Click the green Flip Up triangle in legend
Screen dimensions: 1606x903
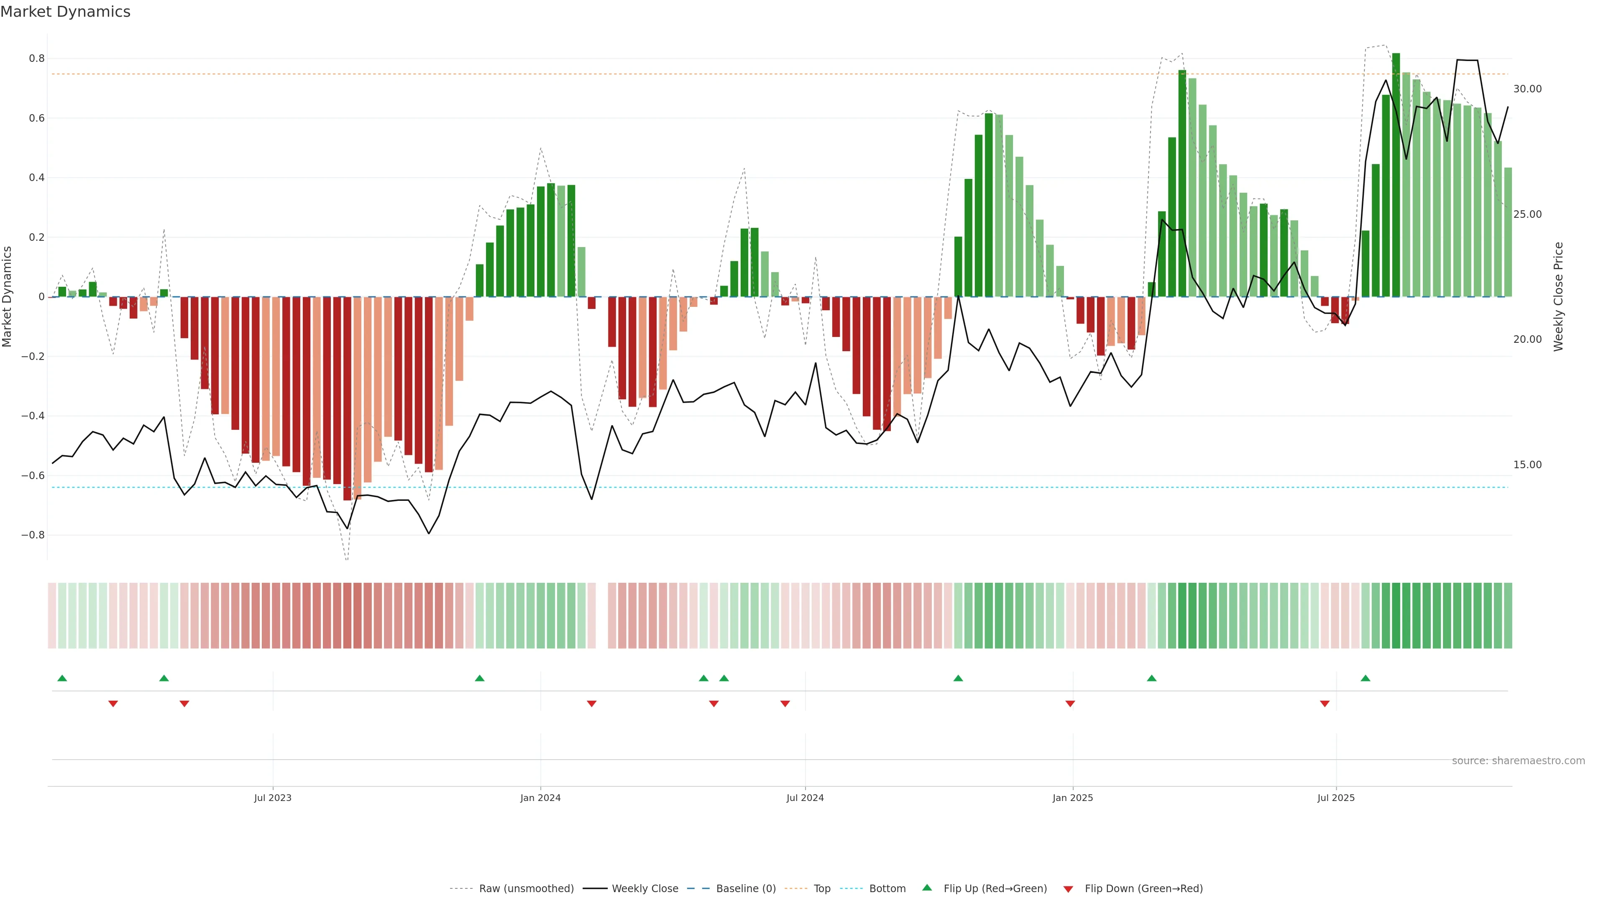point(927,888)
